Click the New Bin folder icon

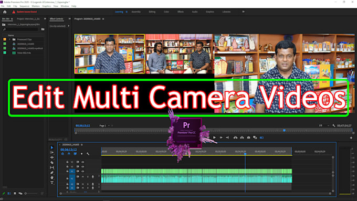pyautogui.click(x=43, y=29)
